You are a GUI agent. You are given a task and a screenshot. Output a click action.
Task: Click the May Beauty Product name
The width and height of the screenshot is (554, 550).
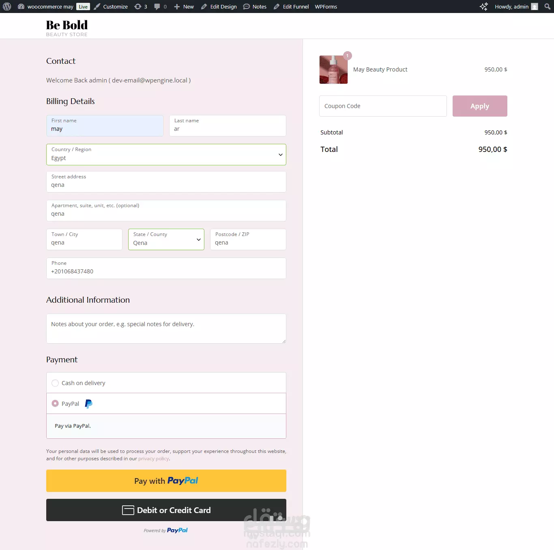pyautogui.click(x=380, y=69)
